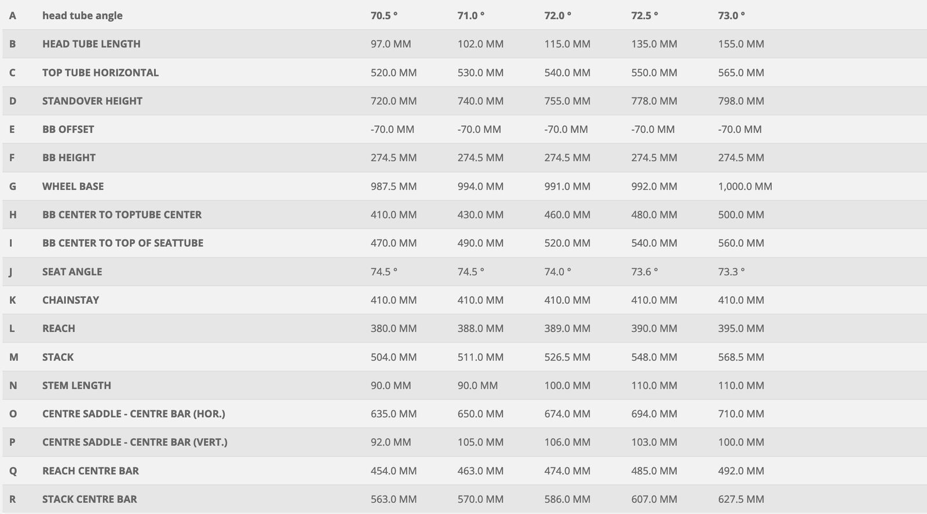Select the CHAINSTAY row label
This screenshot has width=927, height=514.
[x=71, y=300]
